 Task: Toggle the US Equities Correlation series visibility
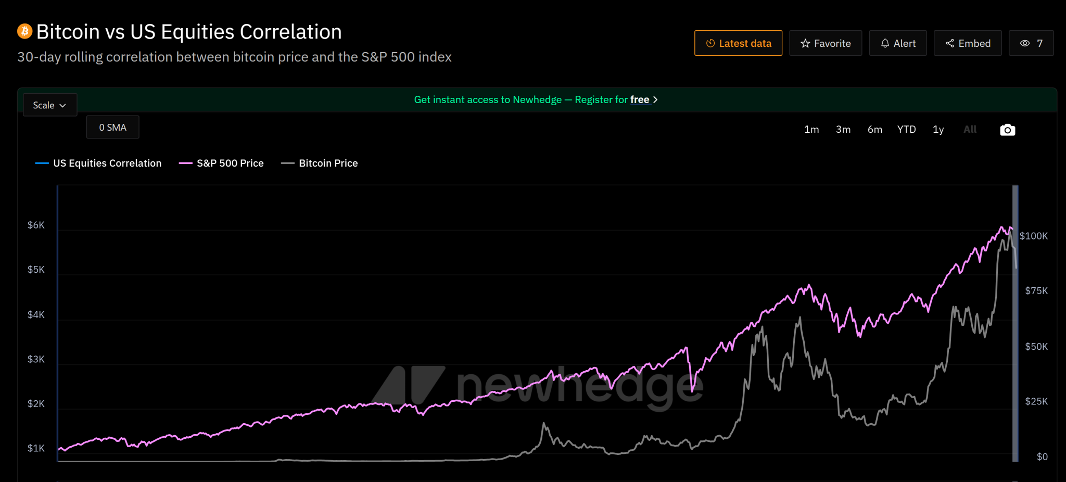point(99,163)
